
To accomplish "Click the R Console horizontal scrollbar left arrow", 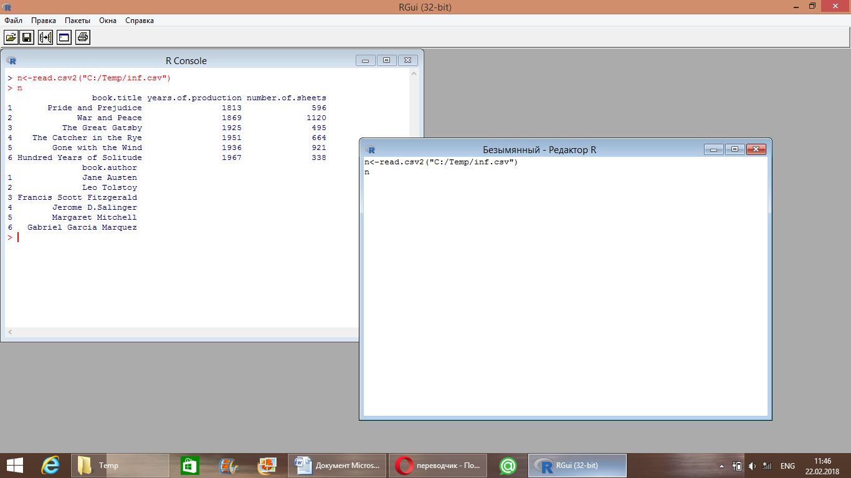I will click(x=9, y=332).
